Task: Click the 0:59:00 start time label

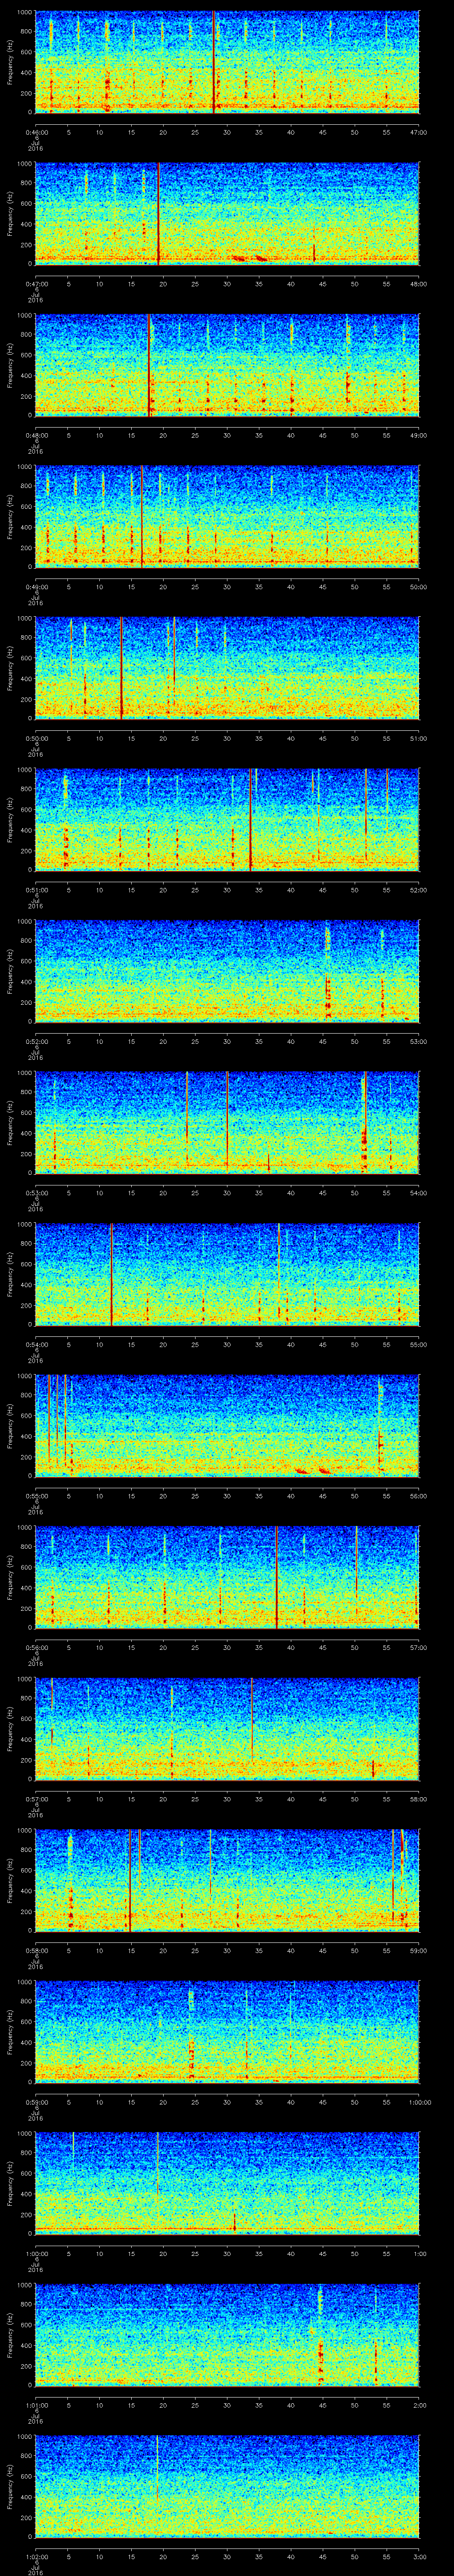Action: click(36, 2102)
